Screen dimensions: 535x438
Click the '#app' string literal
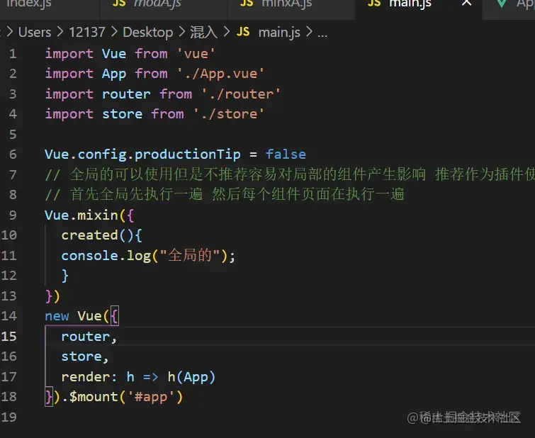coord(151,397)
